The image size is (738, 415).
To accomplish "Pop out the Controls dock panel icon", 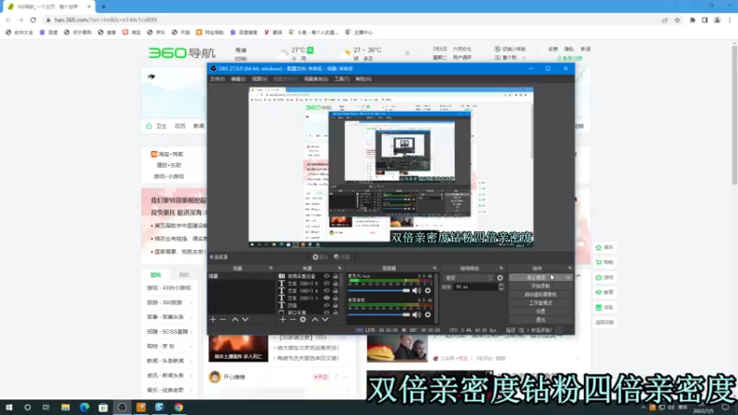I will (x=569, y=268).
